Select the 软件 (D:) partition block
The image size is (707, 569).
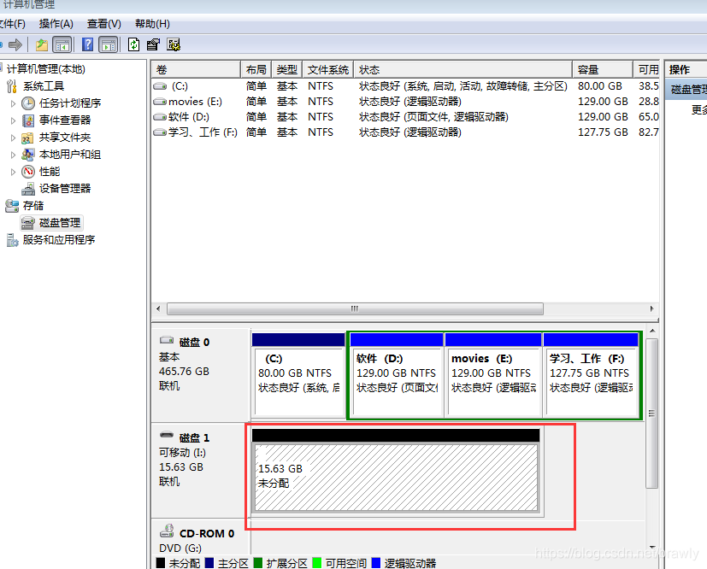pos(397,374)
